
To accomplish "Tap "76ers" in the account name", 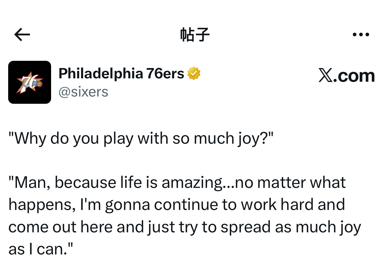I will pyautogui.click(x=165, y=74).
